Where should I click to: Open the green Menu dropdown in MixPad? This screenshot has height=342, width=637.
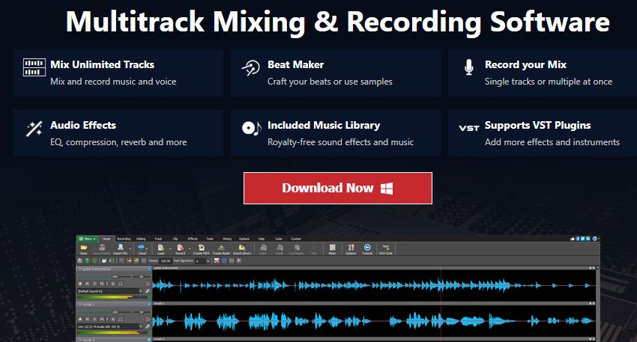tap(88, 239)
